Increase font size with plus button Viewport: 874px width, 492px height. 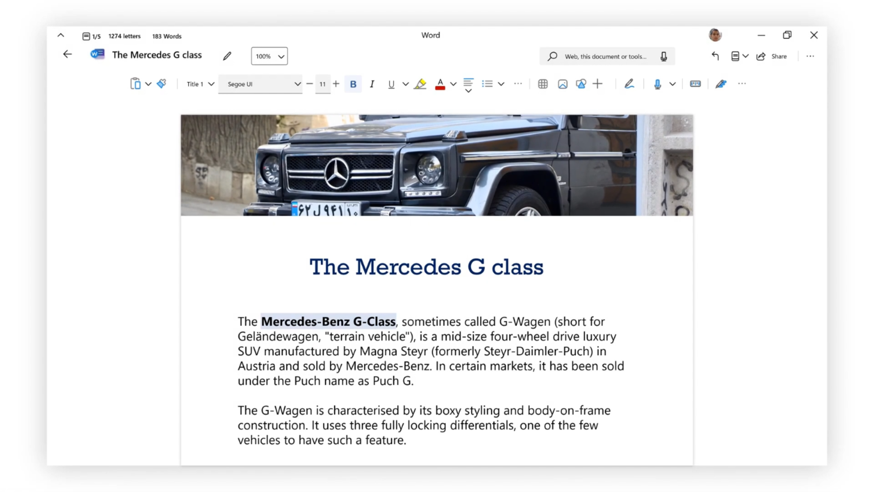point(336,84)
